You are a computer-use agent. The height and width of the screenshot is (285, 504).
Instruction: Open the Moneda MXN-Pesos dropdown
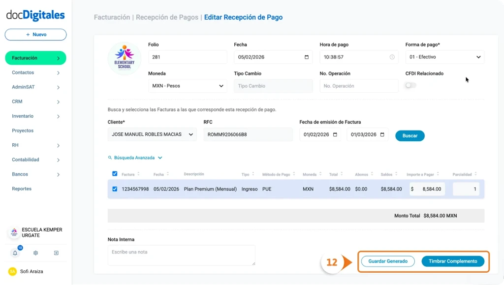click(x=188, y=86)
